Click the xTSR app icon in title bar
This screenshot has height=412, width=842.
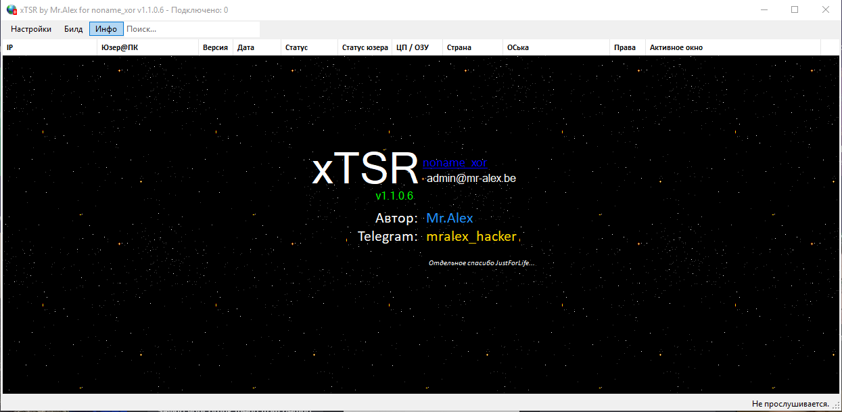click(11, 10)
